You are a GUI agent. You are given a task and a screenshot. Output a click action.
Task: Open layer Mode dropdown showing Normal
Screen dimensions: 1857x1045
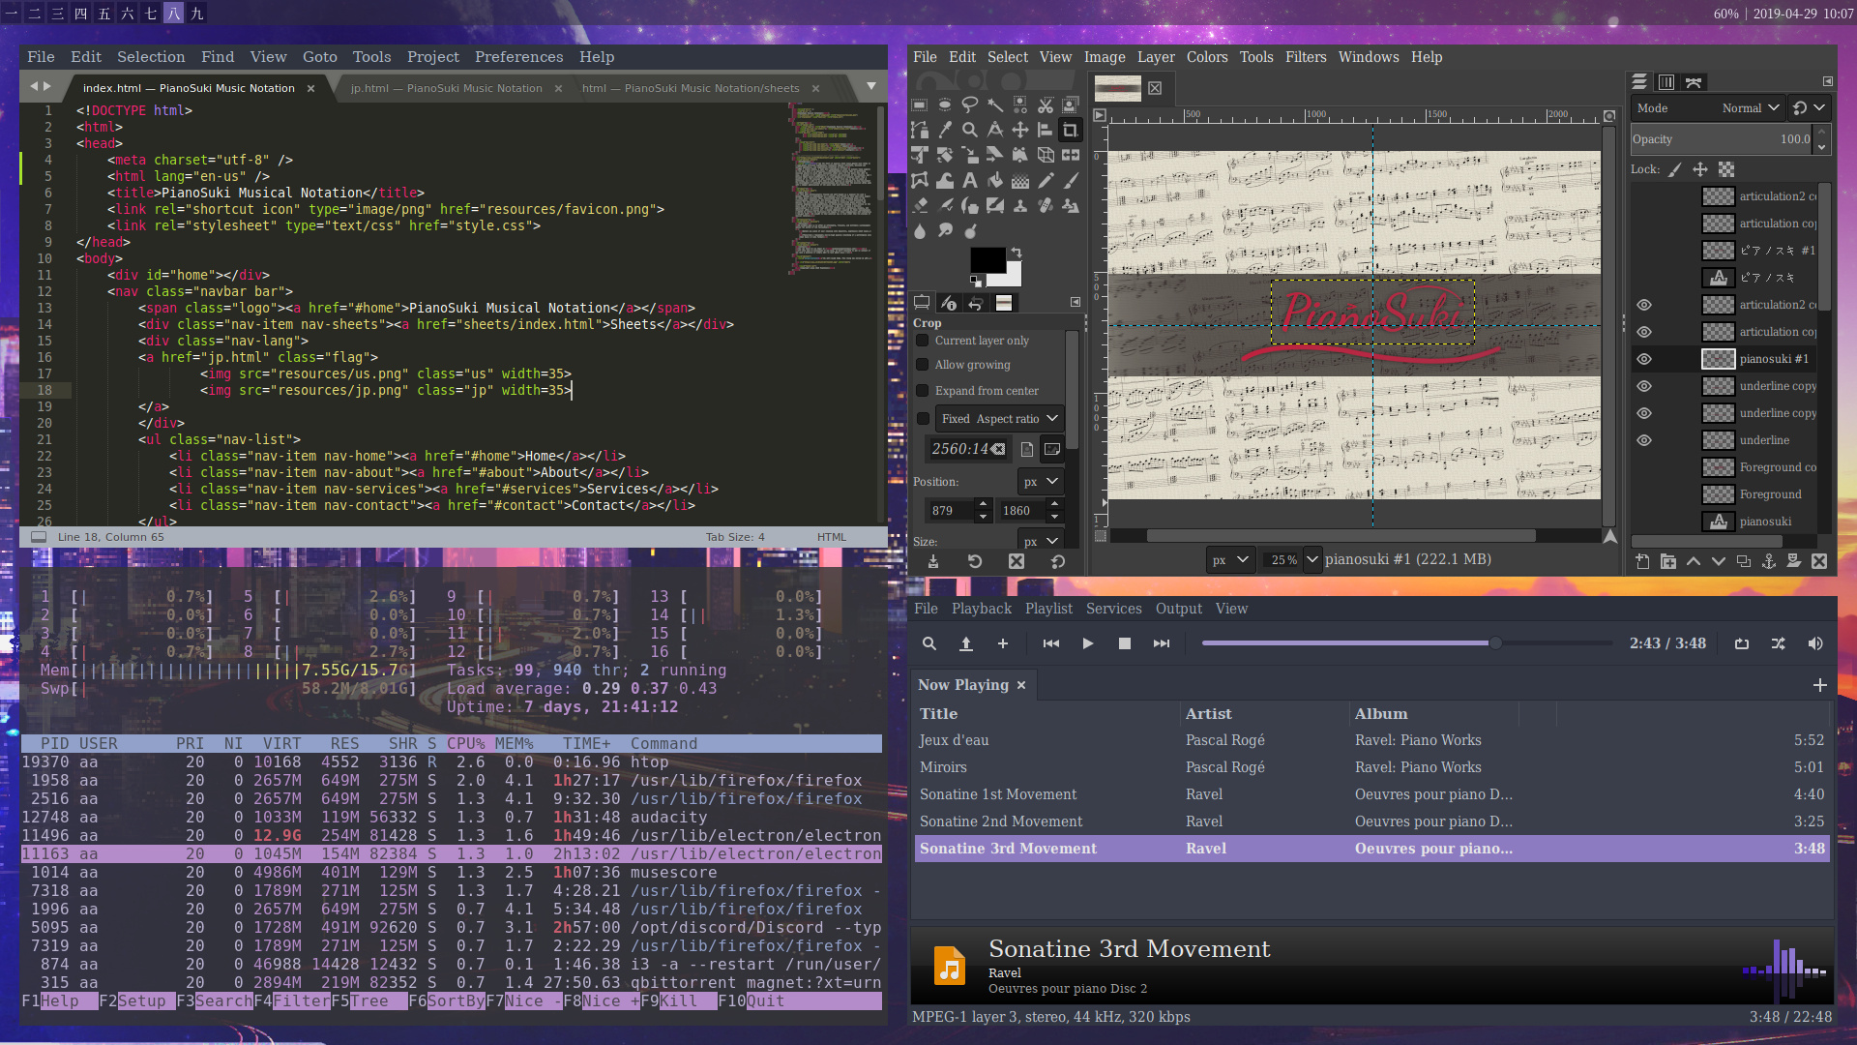coord(1706,108)
